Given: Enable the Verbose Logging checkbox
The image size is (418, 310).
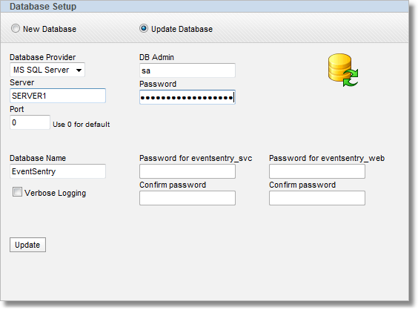Looking at the screenshot, I should 17,192.
